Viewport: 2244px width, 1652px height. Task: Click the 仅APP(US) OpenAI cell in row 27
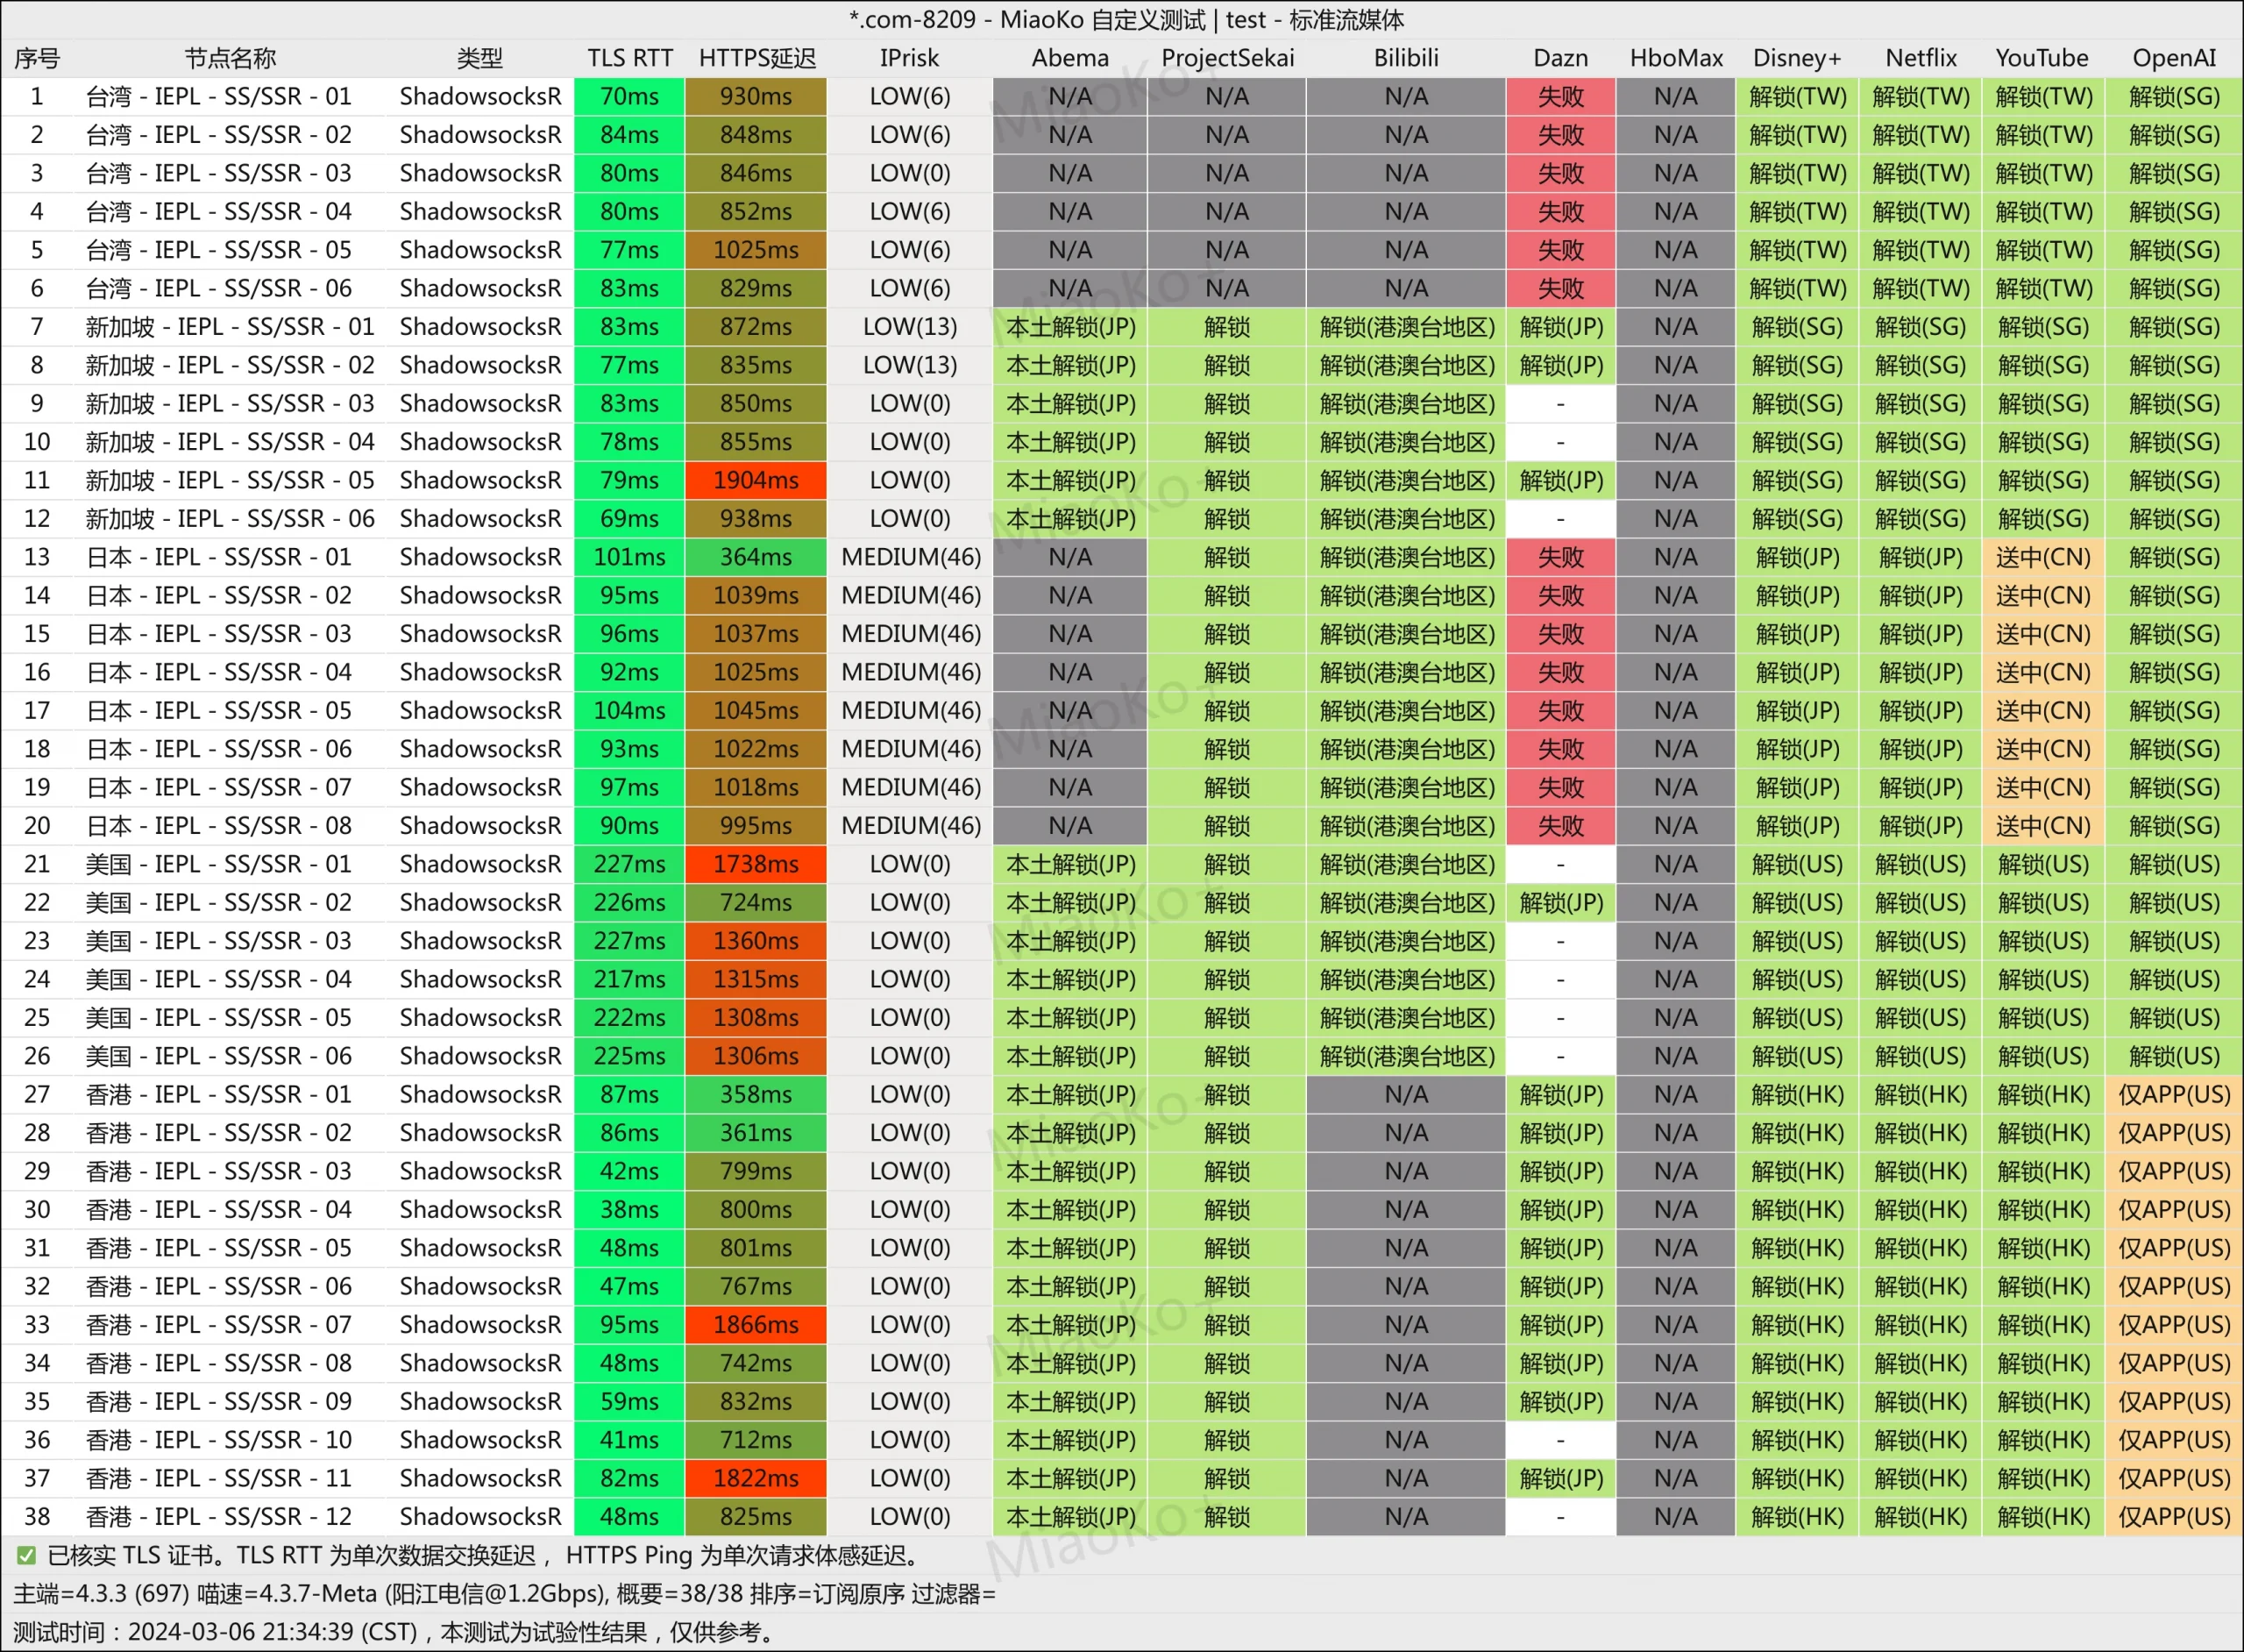(2173, 1094)
